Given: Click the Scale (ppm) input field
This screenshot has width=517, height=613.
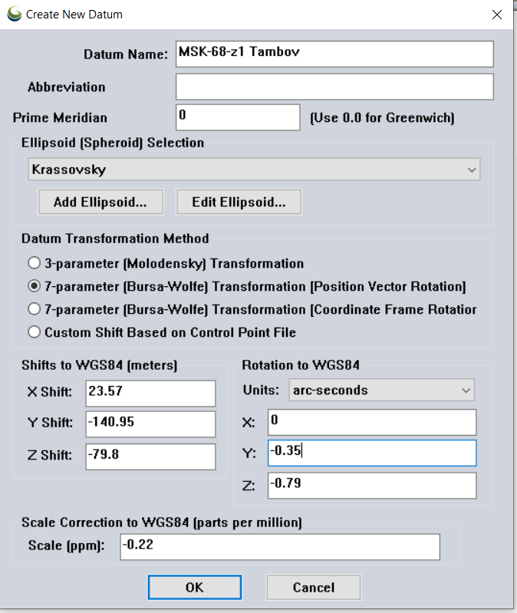Looking at the screenshot, I should [x=280, y=546].
